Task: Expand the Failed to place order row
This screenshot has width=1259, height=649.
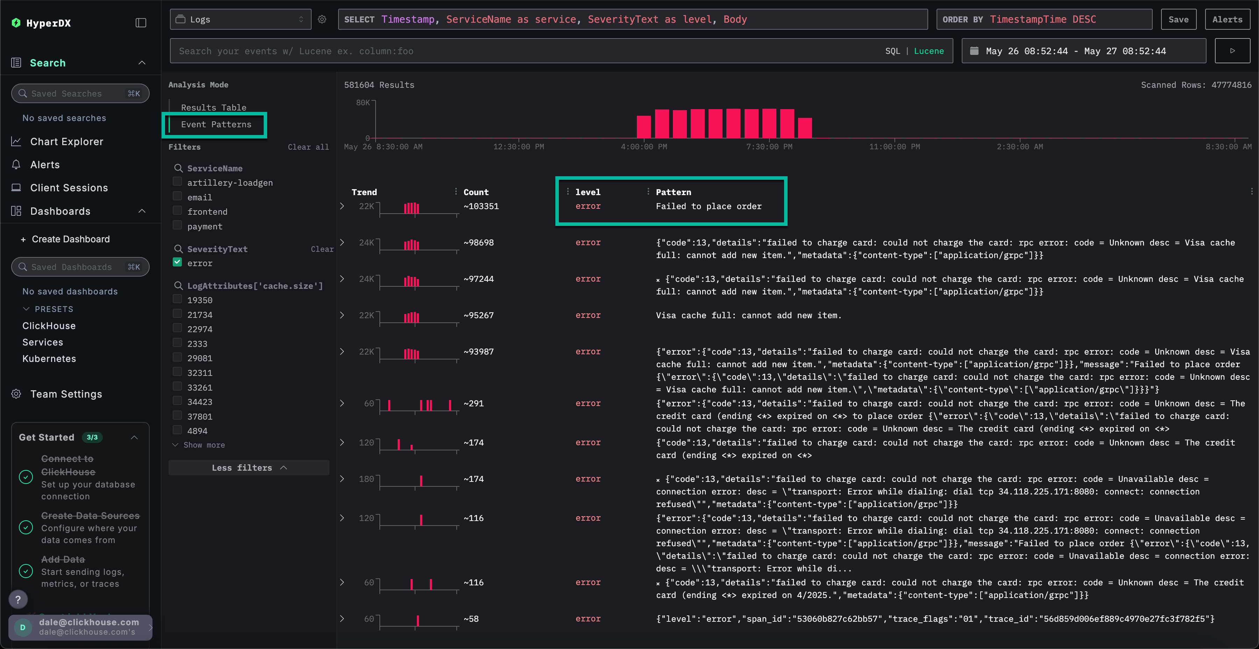Action: click(x=342, y=206)
